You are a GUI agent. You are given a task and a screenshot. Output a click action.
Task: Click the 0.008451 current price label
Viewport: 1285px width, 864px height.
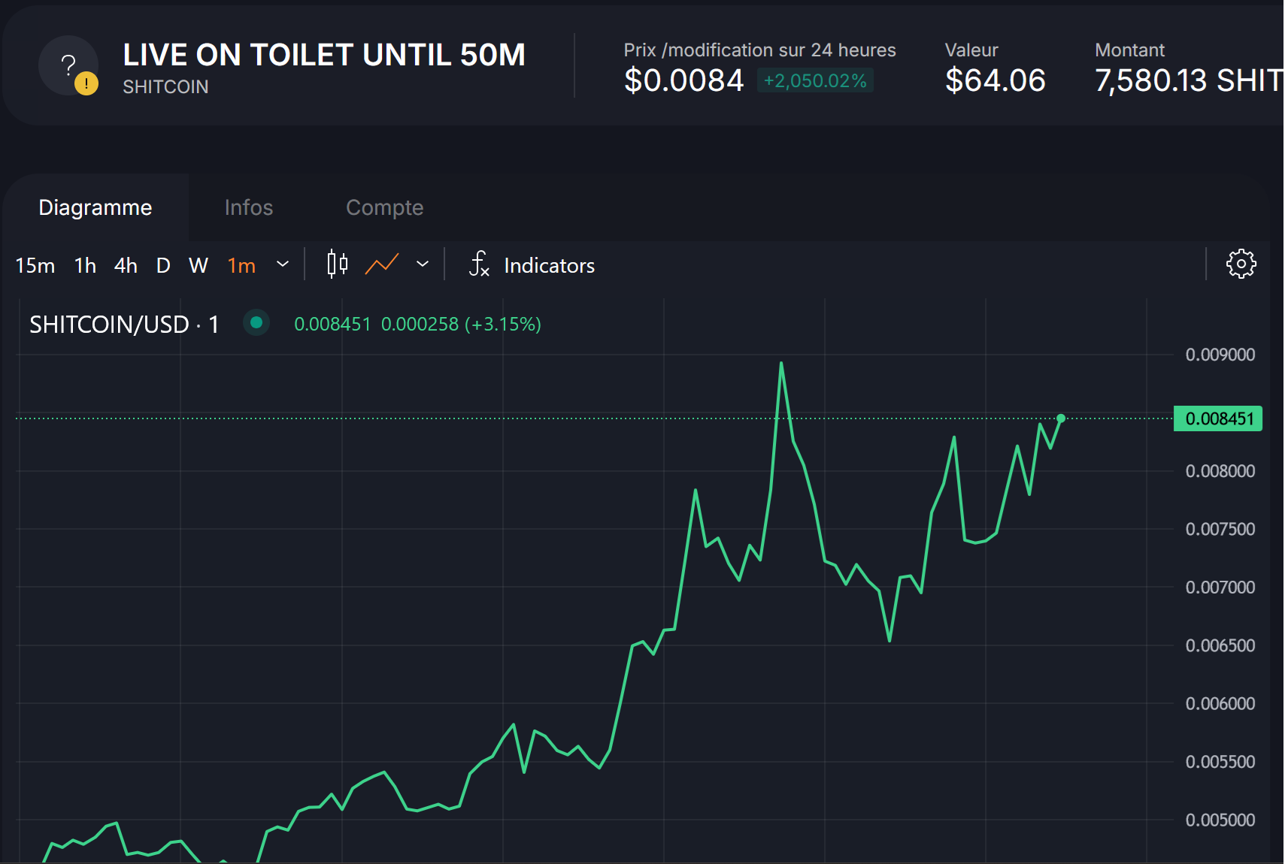(x=1218, y=418)
